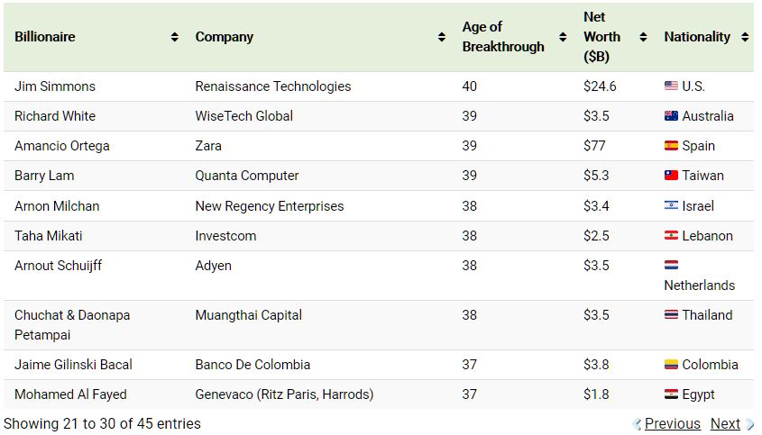Sort by Net Worth sort arrows
762x435 pixels.
tap(643, 38)
